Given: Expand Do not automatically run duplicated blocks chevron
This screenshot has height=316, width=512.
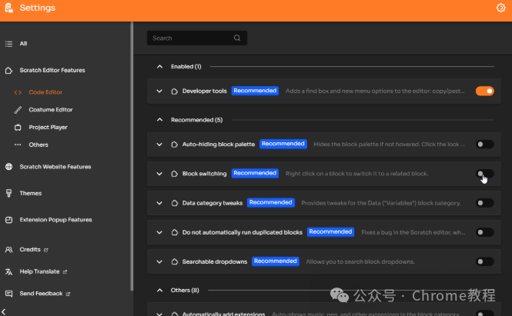Looking at the screenshot, I should [x=159, y=232].
